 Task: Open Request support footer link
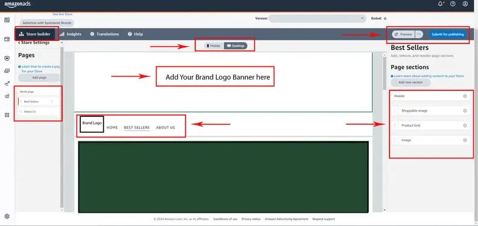click(x=324, y=219)
